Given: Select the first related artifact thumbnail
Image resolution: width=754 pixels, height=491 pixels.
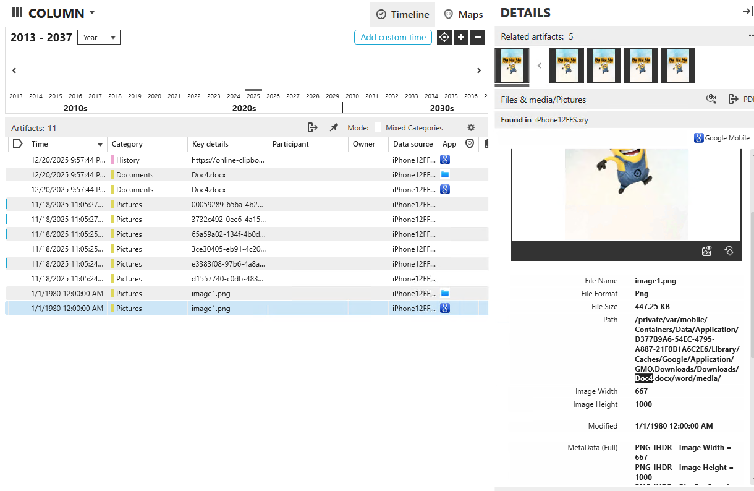Looking at the screenshot, I should [x=512, y=66].
